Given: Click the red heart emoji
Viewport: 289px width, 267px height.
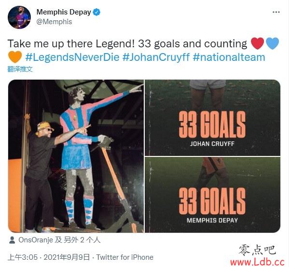Looking at the screenshot, I should 258,43.
